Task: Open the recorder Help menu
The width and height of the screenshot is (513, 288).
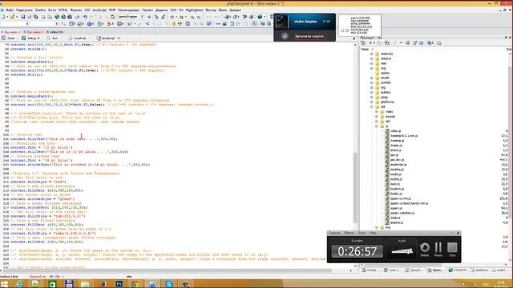Action: (x=373, y=233)
